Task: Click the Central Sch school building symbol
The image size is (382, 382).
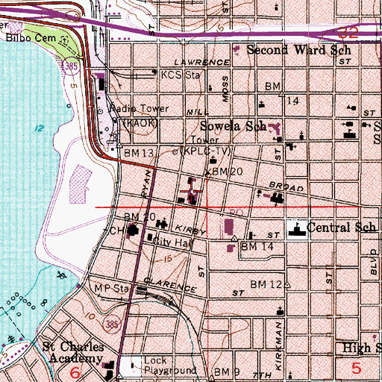Action: point(297,229)
